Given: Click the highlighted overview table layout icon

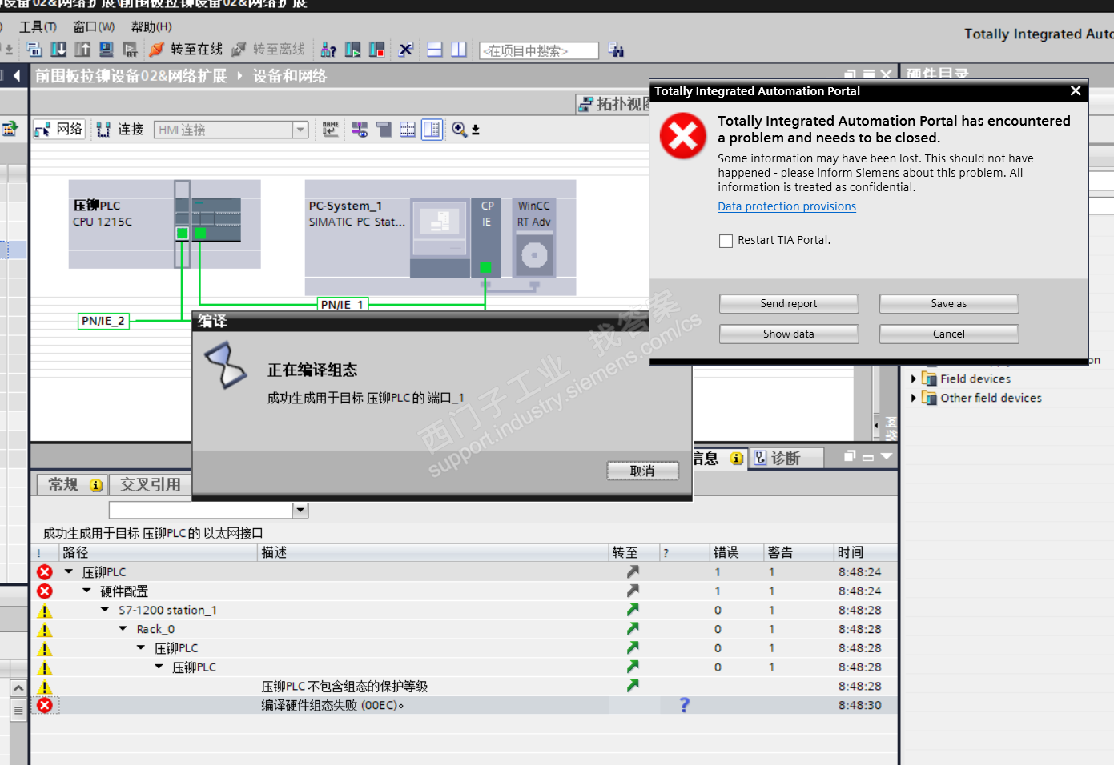Looking at the screenshot, I should coord(432,130).
